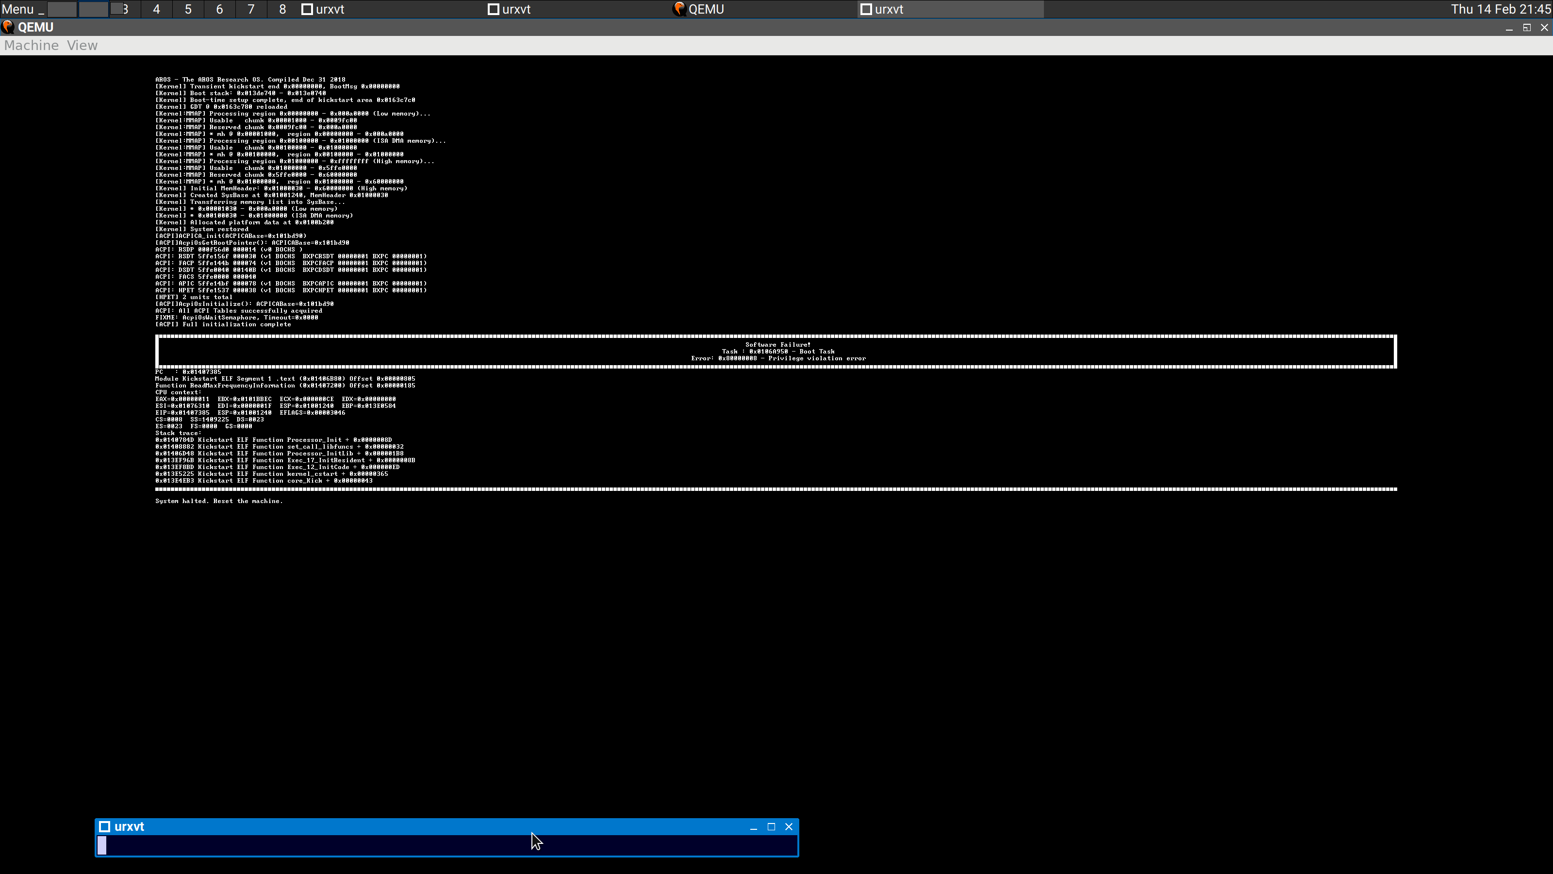Click "System halted. Reset the machine." text
Image resolution: width=1553 pixels, height=874 pixels.
(219, 501)
